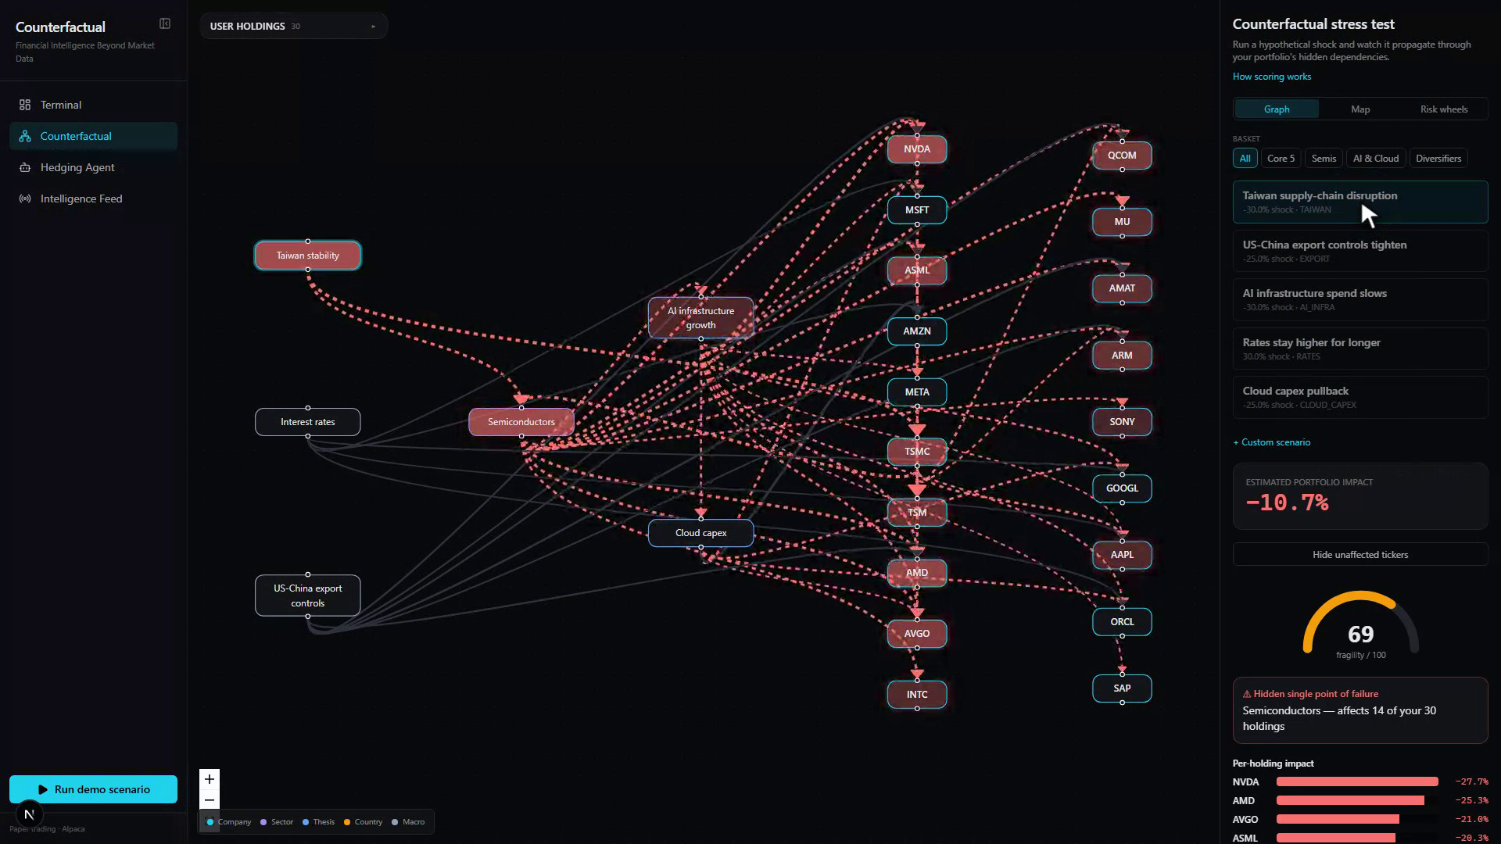1501x844 pixels.
Task: Choose US-China export controls tighten scenario
Action: 1360,251
